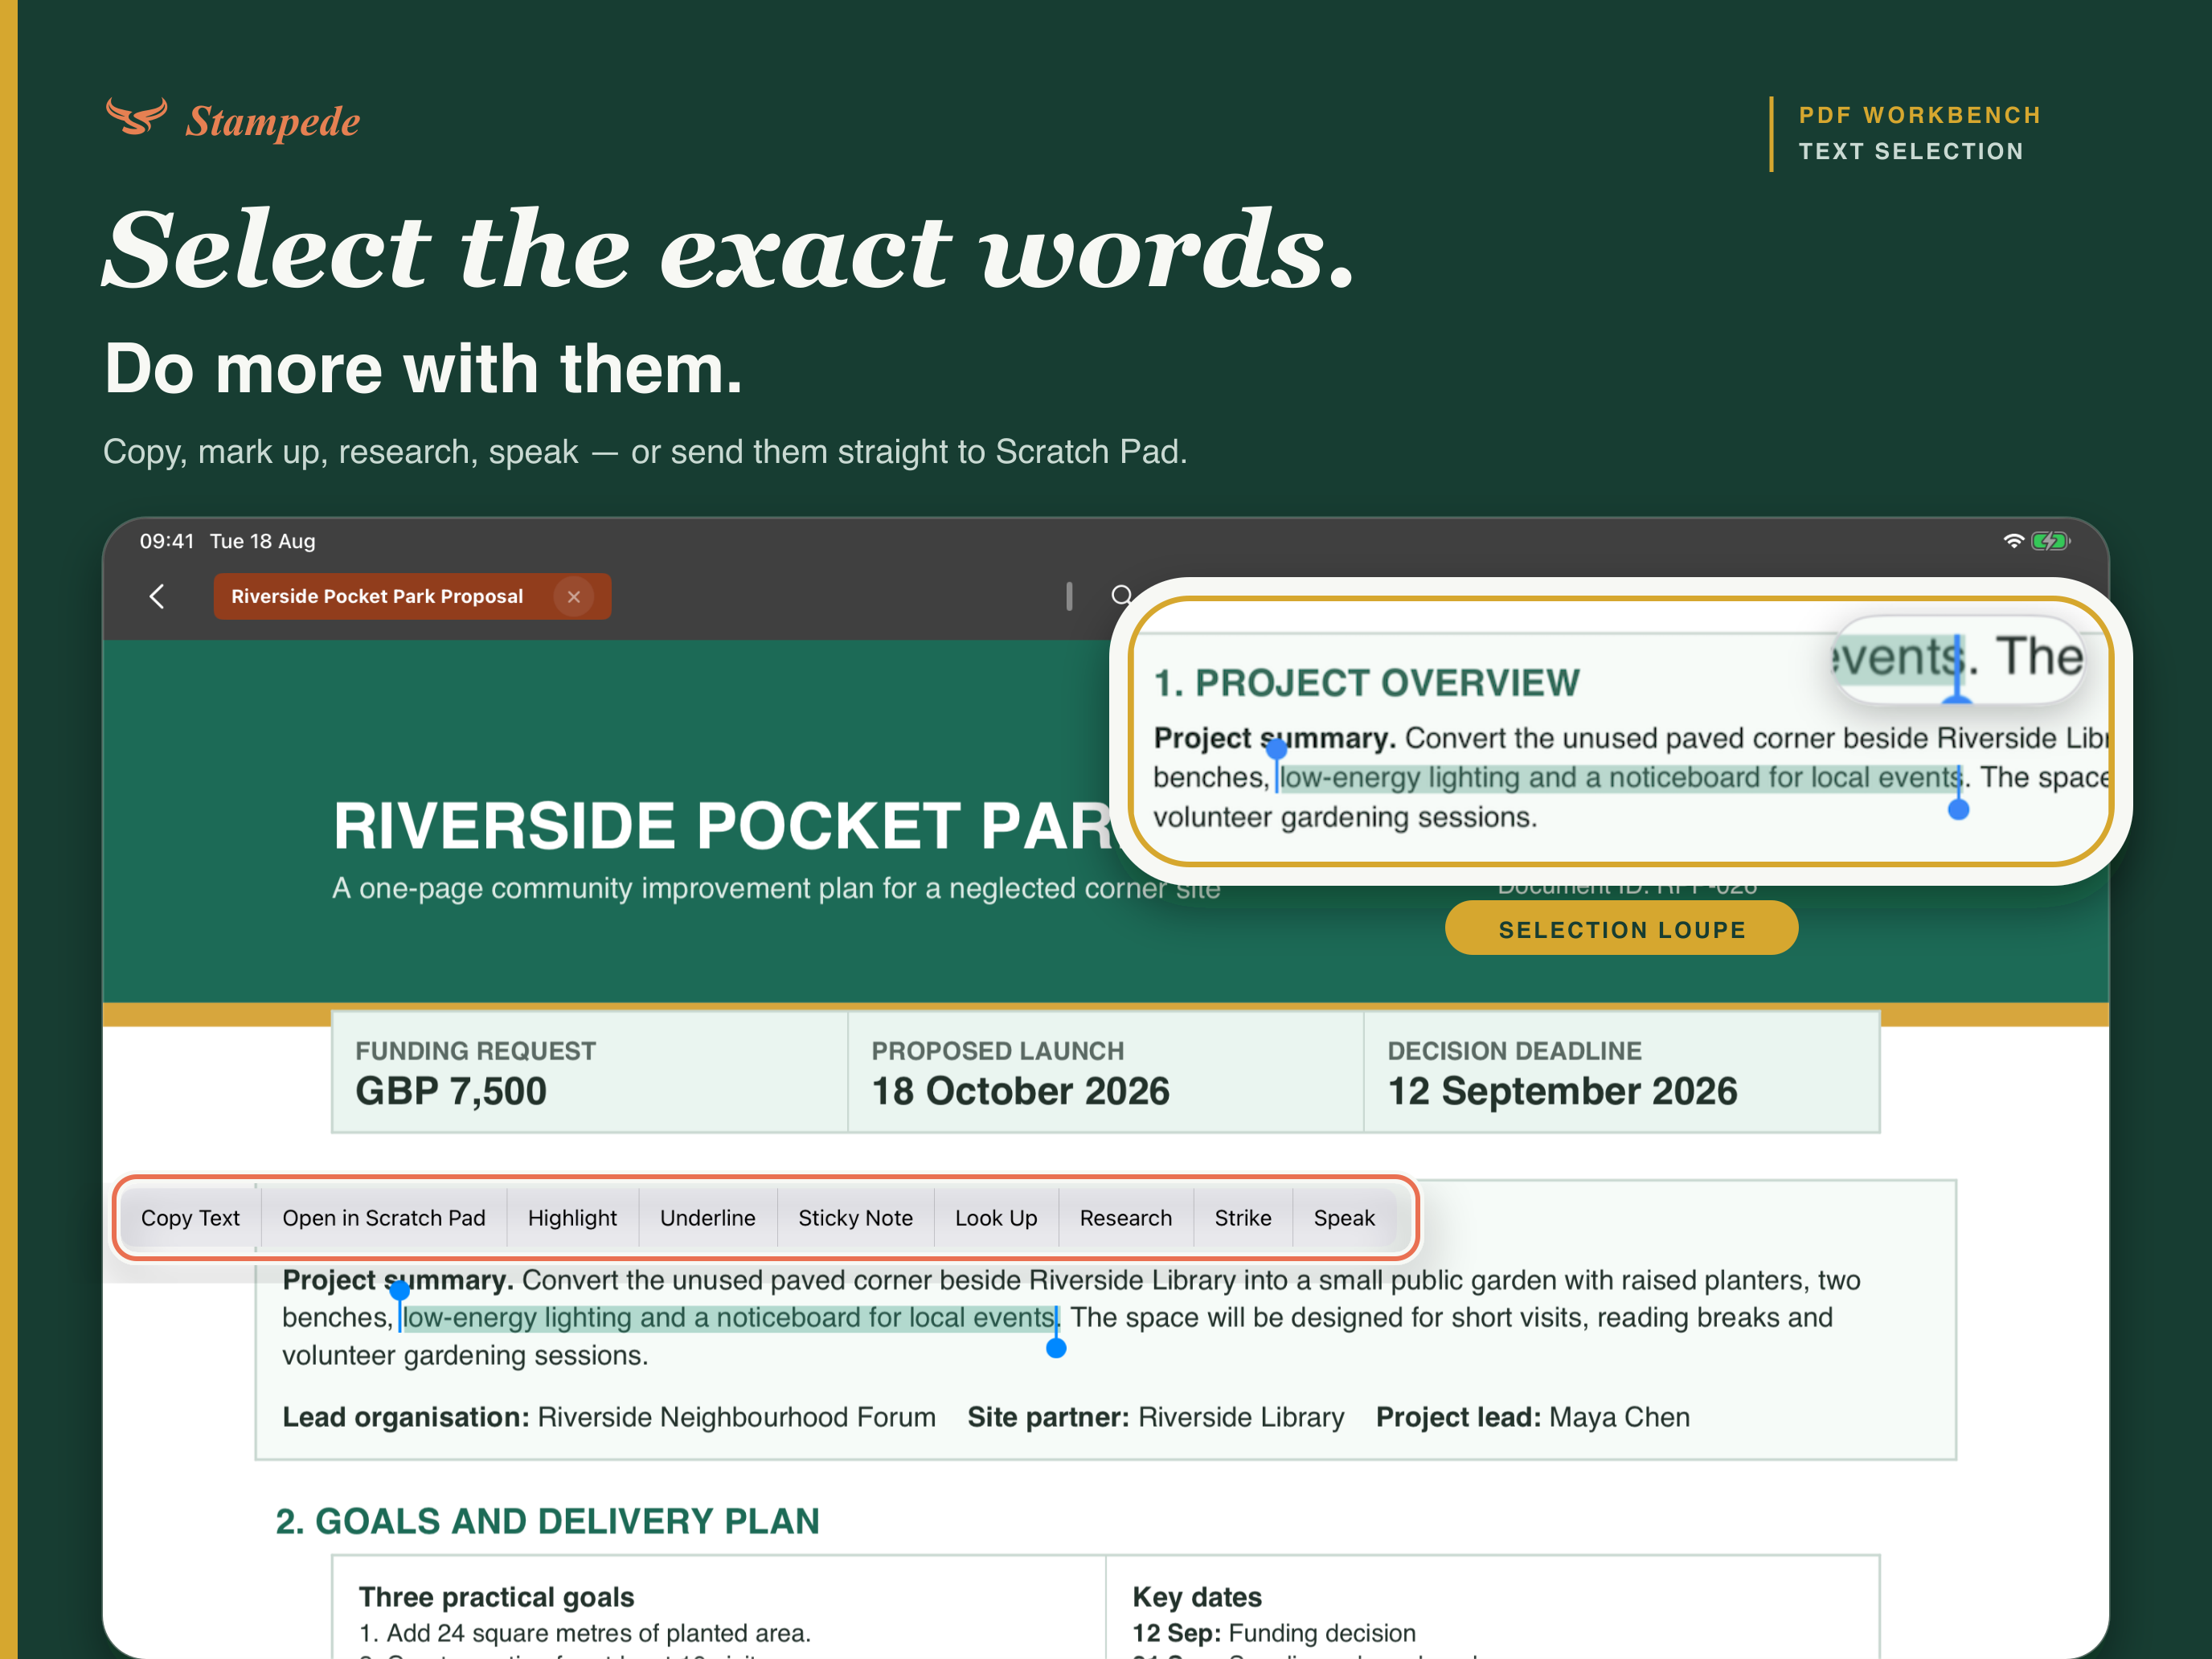
Task: Choose Copy Text from selection menu
Action: [190, 1218]
